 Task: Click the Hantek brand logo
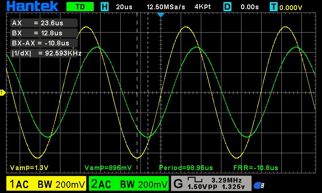coord(33,6)
